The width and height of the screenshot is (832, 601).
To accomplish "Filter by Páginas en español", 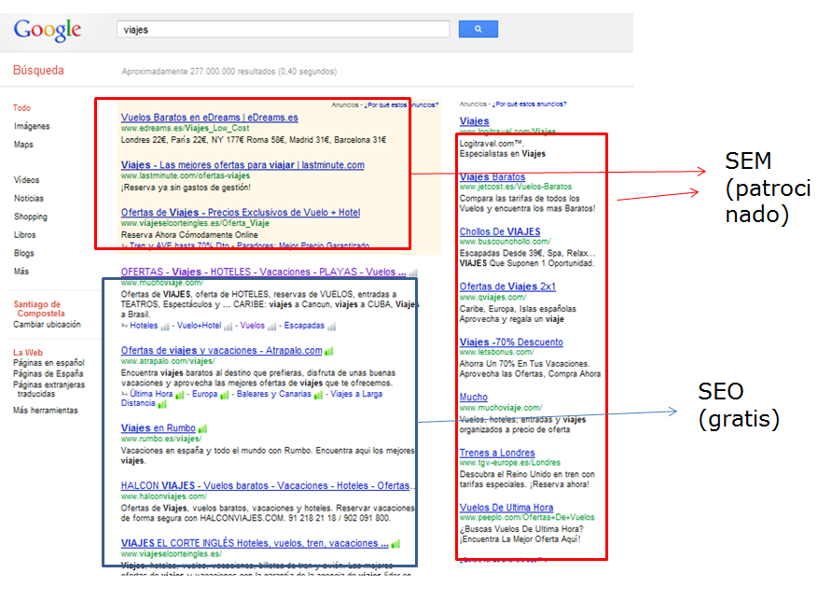I will (49, 363).
